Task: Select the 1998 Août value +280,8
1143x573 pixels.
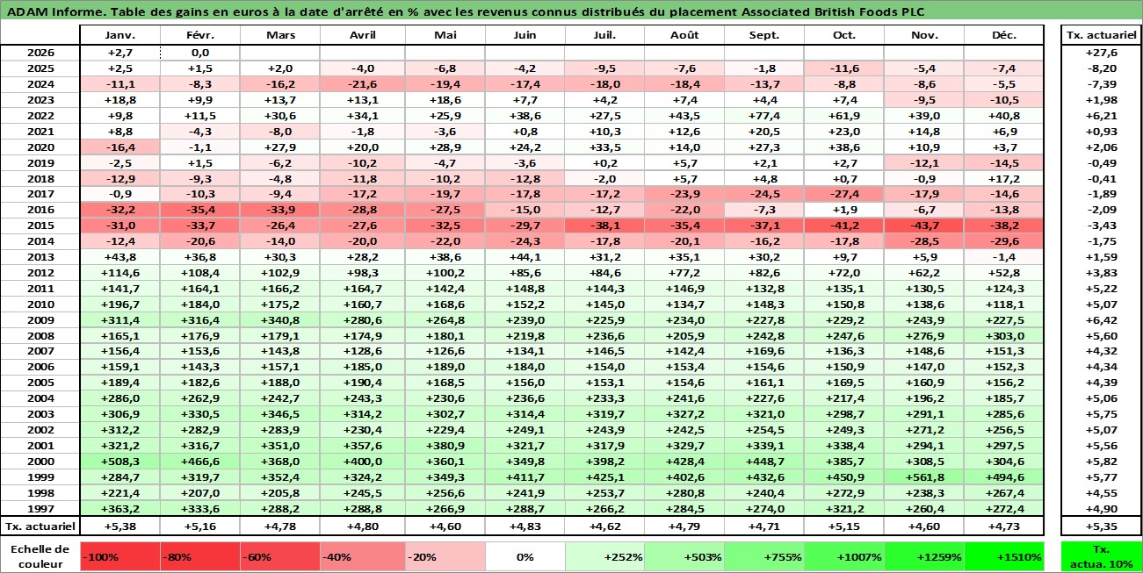Action: coord(684,493)
